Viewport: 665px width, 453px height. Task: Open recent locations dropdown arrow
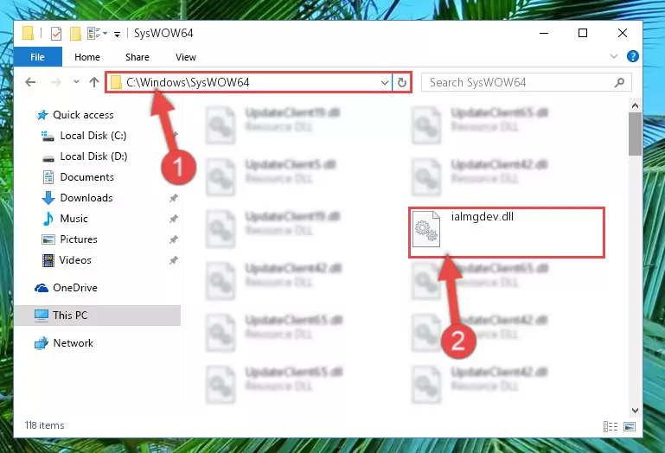pyautogui.click(x=76, y=81)
